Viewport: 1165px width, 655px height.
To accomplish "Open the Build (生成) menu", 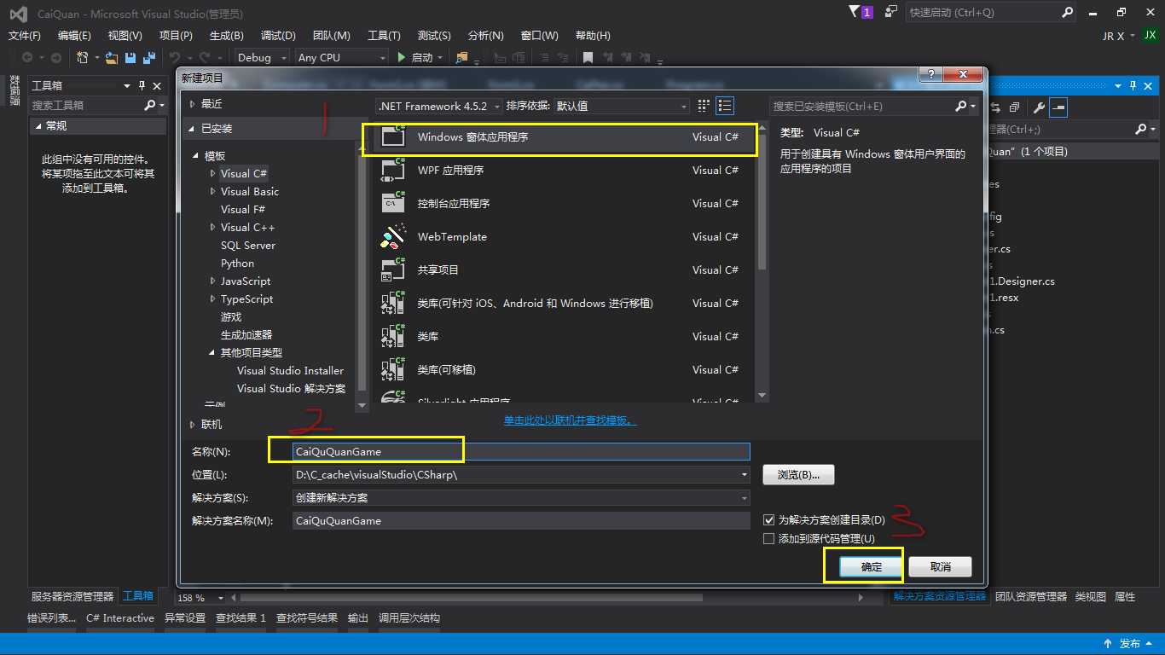I will pos(227,35).
